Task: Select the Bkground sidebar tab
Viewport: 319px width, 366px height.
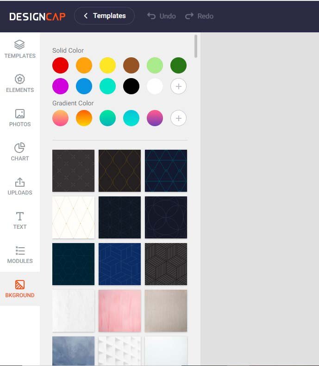Action: [20, 289]
